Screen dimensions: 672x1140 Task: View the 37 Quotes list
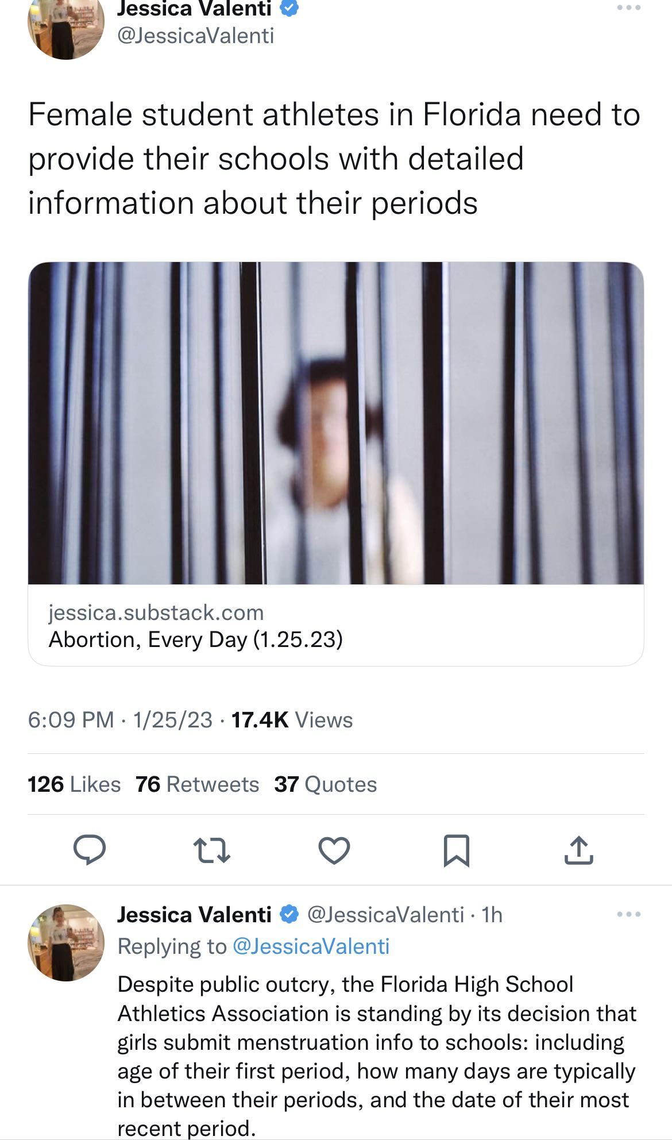(x=325, y=784)
